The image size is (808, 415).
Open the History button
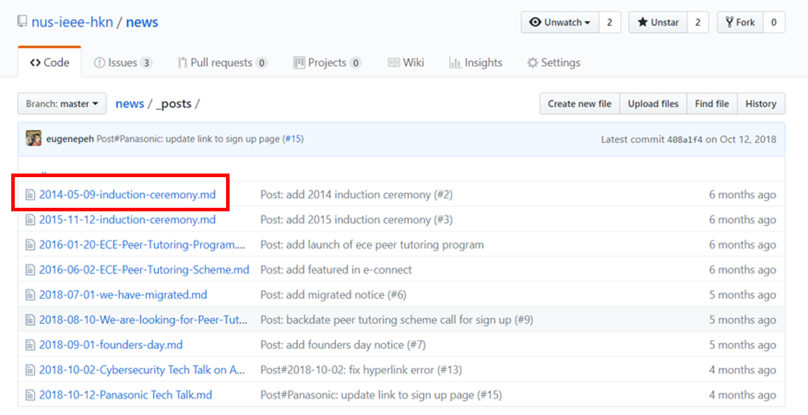pyautogui.click(x=761, y=103)
